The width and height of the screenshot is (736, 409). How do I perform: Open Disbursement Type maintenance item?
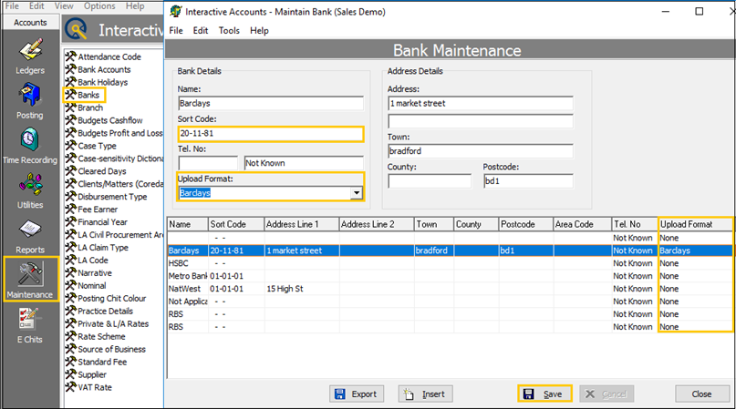click(112, 197)
